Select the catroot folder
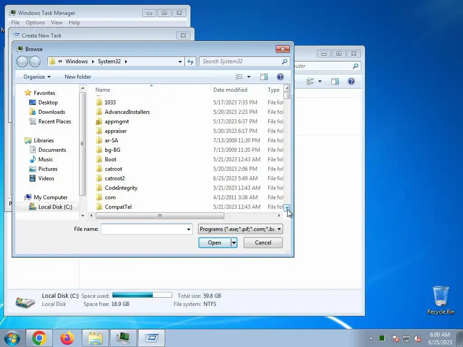The image size is (463, 347). click(113, 169)
